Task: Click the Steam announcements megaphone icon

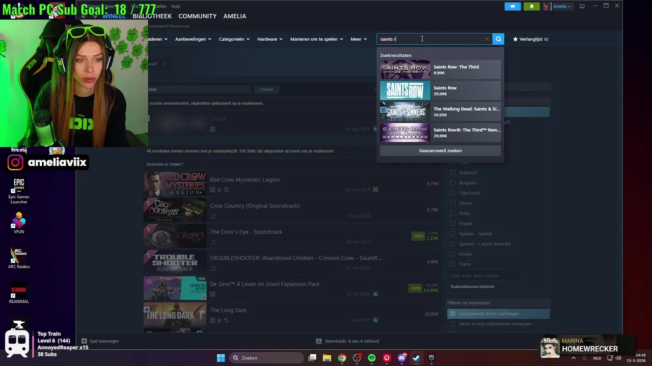Action: (x=513, y=6)
